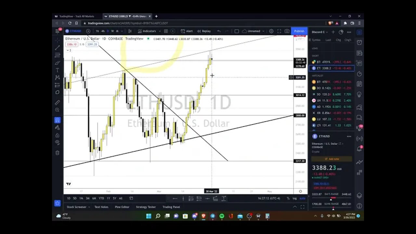Toggle log scale mode

coord(294,198)
